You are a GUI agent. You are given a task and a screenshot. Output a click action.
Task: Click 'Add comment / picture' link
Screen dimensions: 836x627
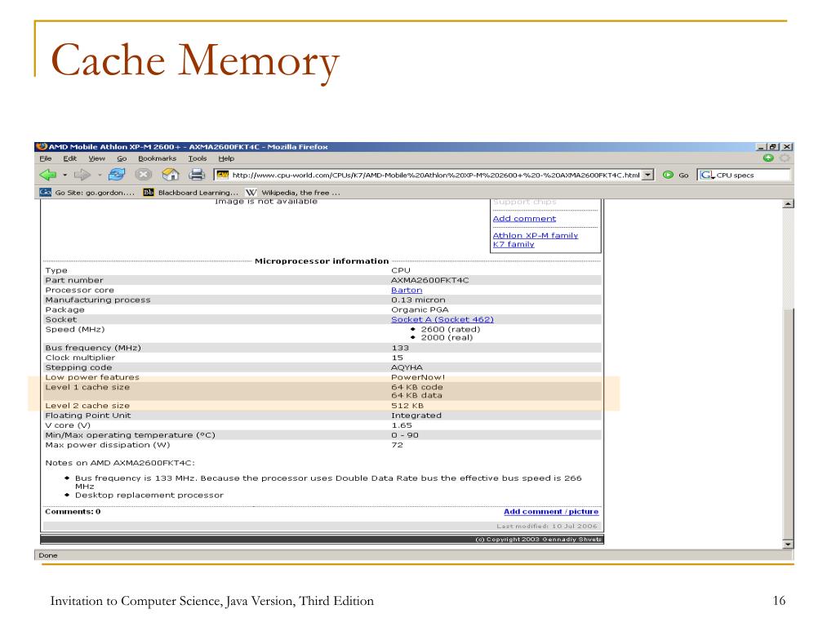click(551, 511)
